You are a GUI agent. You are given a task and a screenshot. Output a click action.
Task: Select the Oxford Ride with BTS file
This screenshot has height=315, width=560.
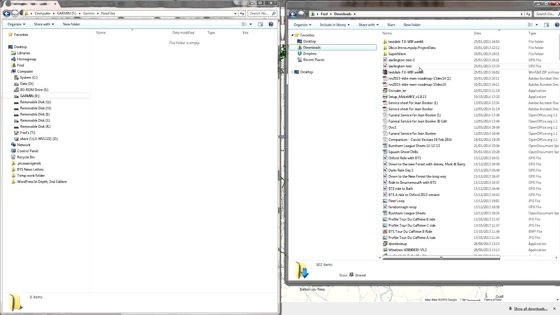click(x=404, y=158)
